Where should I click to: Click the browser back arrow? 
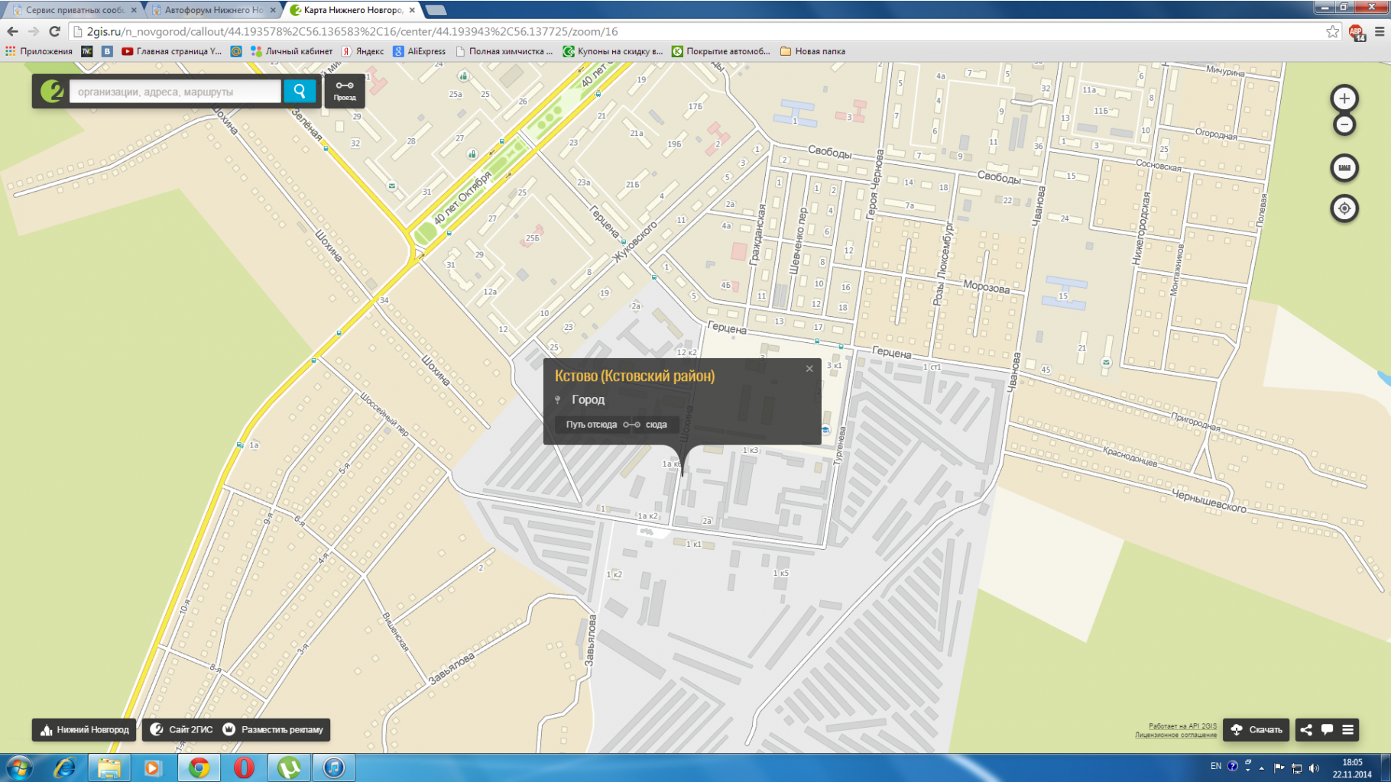point(12,31)
